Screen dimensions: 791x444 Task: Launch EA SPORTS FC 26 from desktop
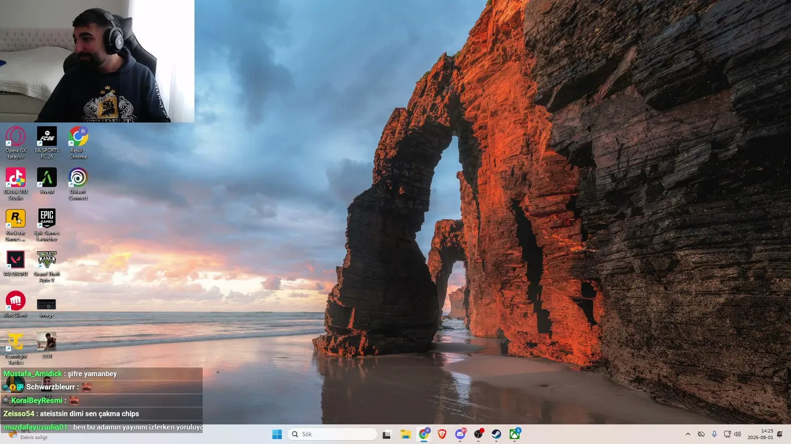(x=47, y=142)
